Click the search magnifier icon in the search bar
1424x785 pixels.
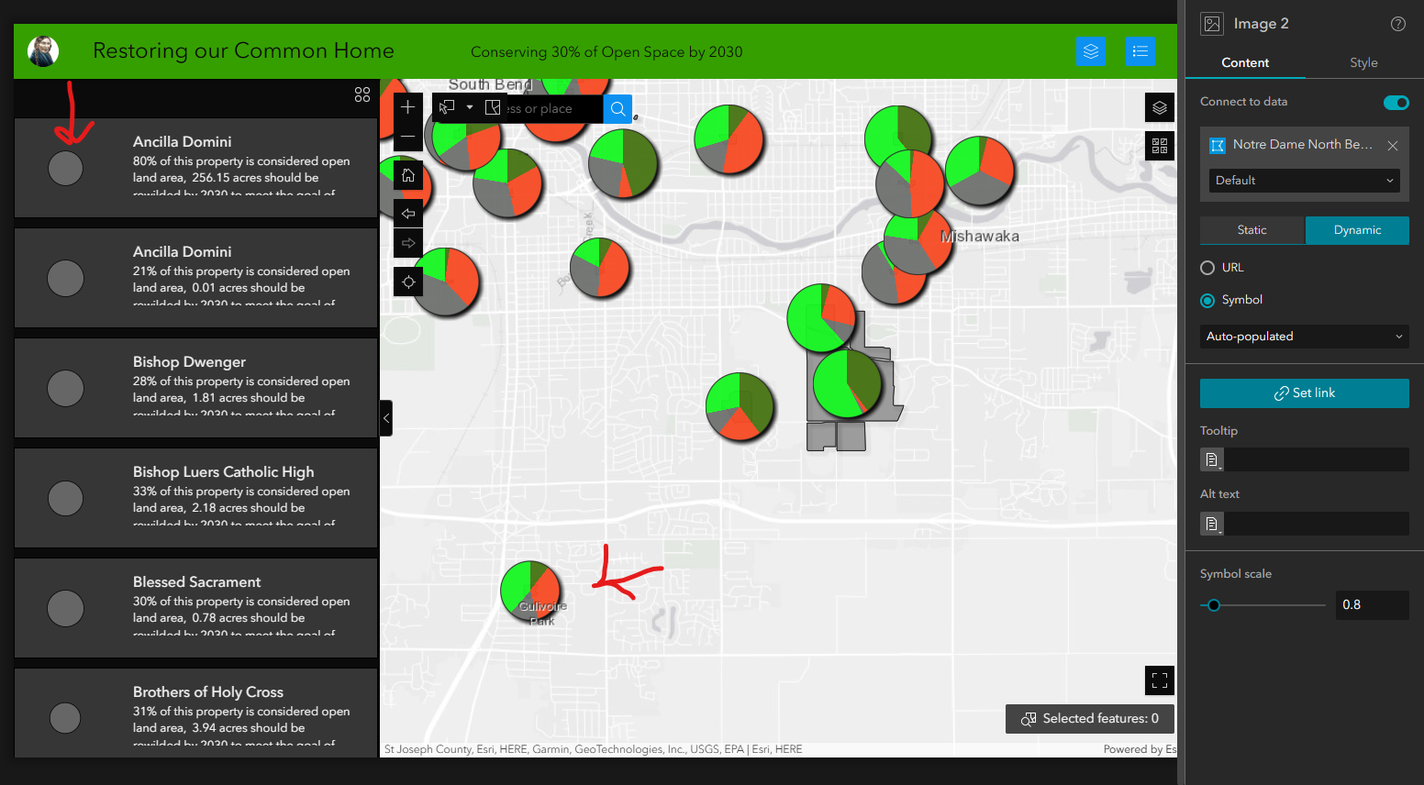617,108
